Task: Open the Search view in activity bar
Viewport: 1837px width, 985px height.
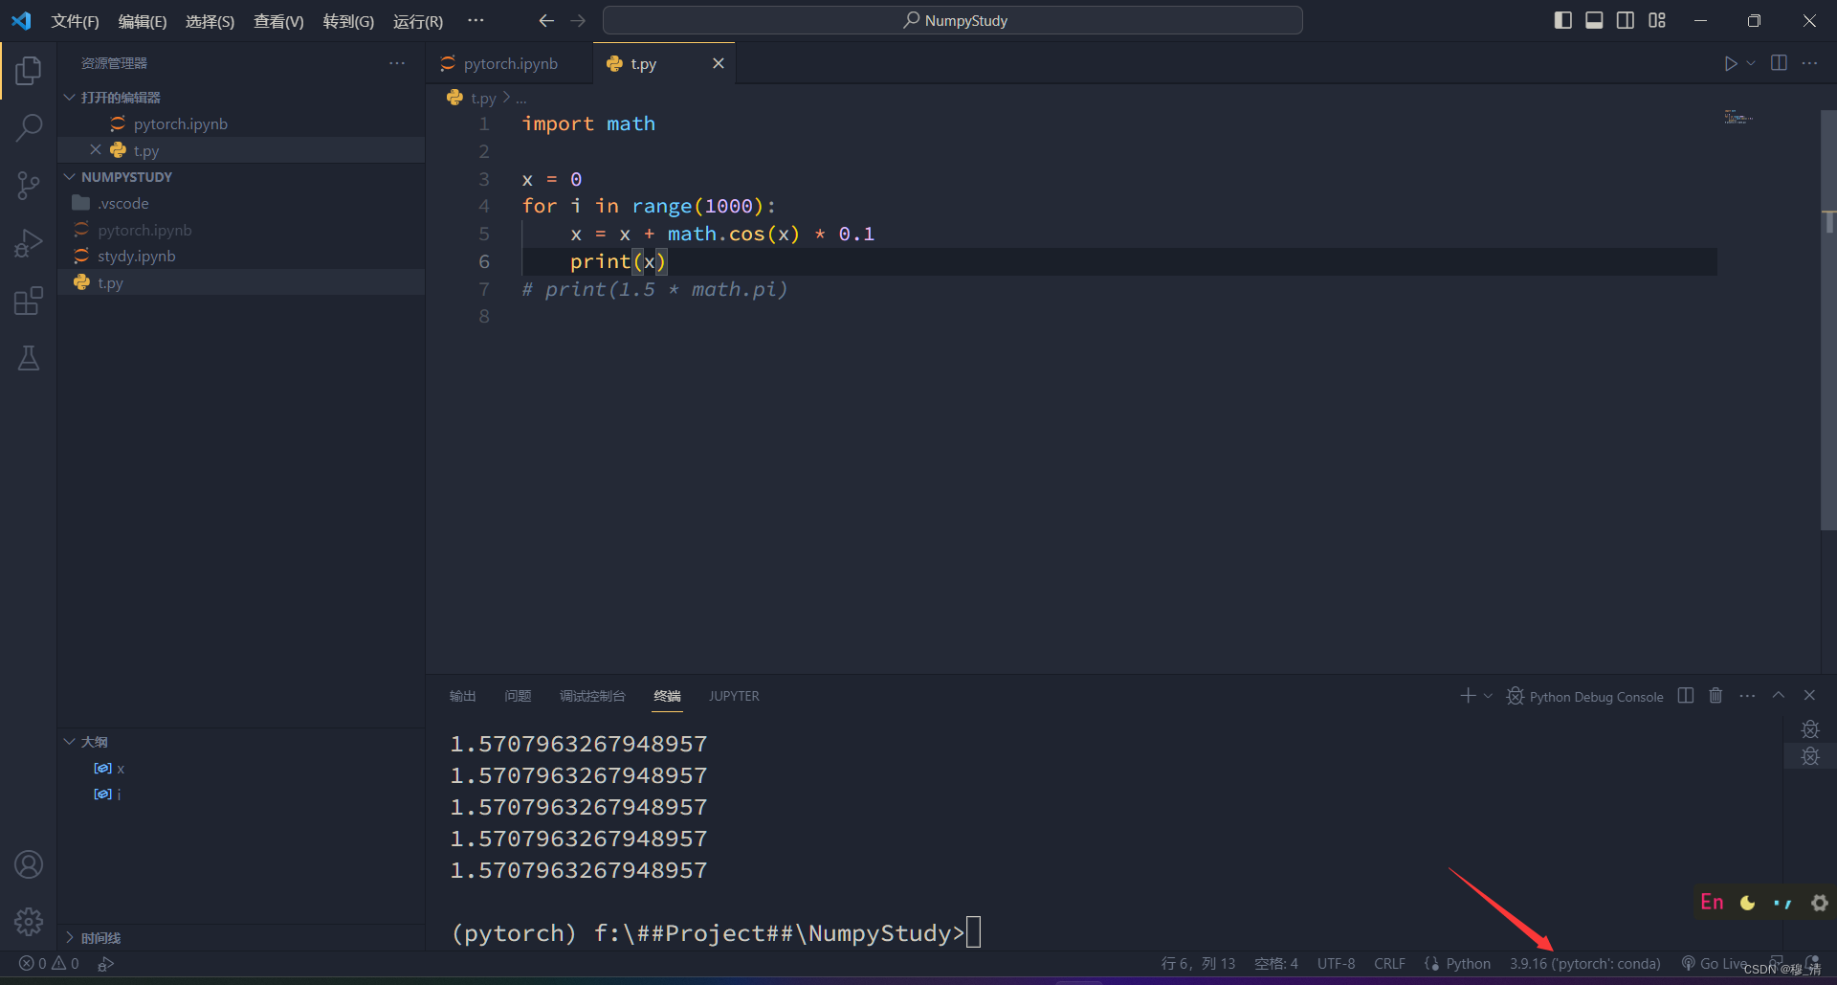Action: pyautogui.click(x=29, y=127)
